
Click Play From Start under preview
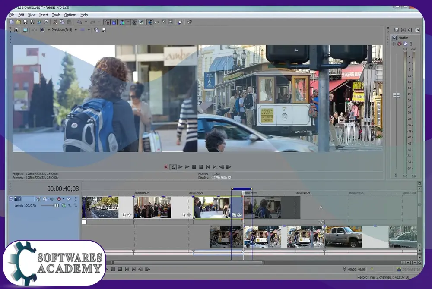[x=180, y=167]
